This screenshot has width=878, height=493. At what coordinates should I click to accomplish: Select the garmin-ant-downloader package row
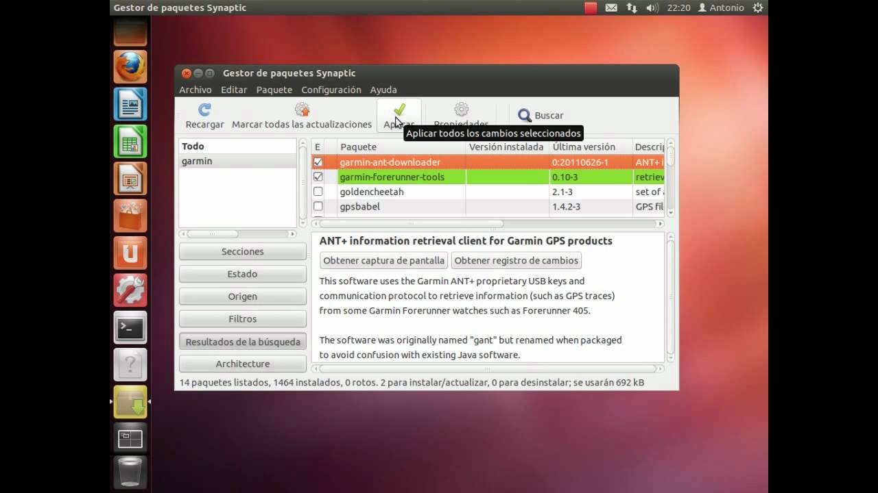(x=488, y=162)
